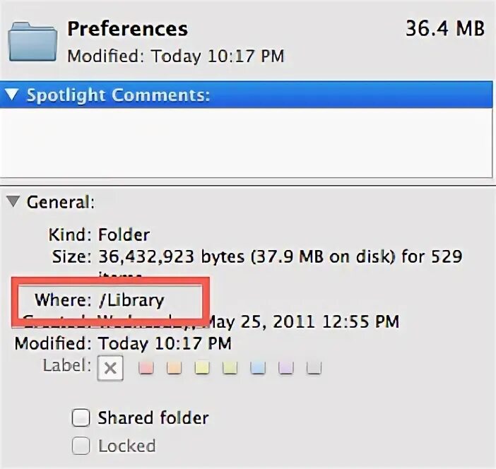Screen dimensions: 496x469
Task: Toggle the Locked checkbox
Action: click(x=81, y=446)
